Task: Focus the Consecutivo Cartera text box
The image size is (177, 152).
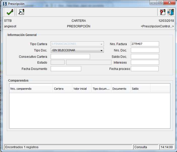Action: coord(70,56)
